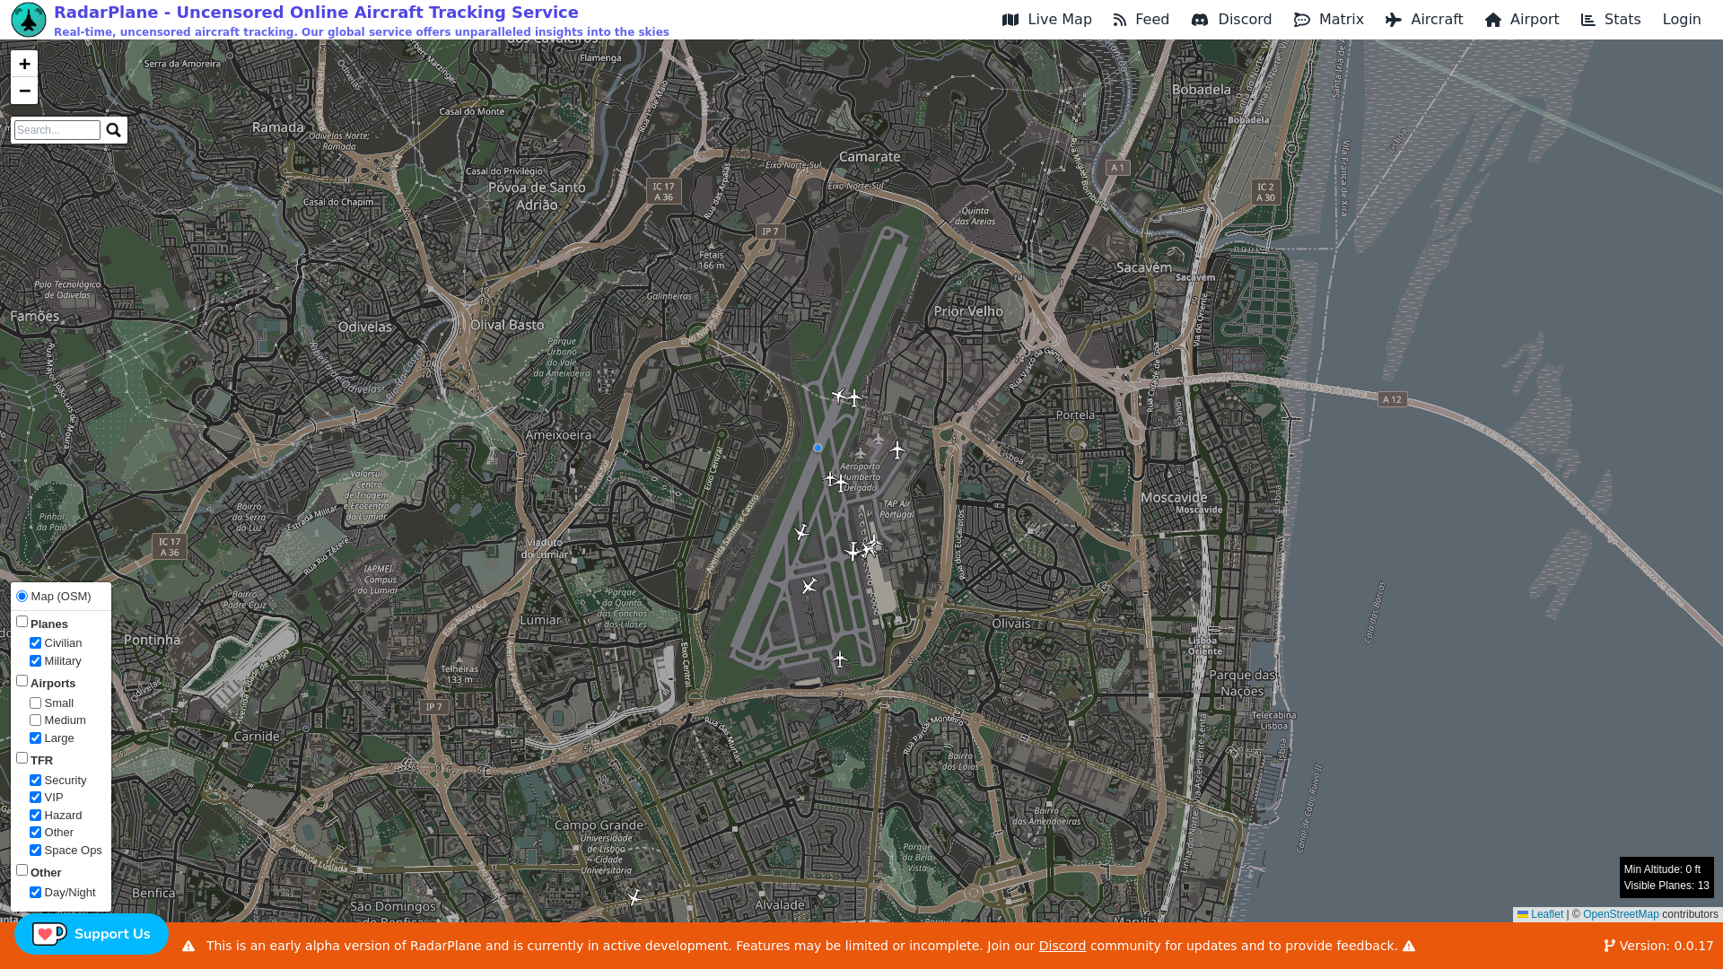Screen dimensions: 1723x969
Task: Open the Live Map menu item
Action: click(x=1046, y=20)
